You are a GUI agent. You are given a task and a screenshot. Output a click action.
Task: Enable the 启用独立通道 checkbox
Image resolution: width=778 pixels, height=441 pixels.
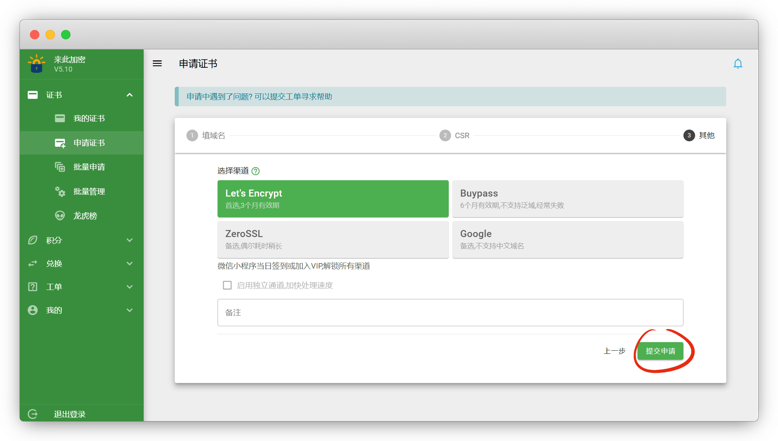(227, 285)
